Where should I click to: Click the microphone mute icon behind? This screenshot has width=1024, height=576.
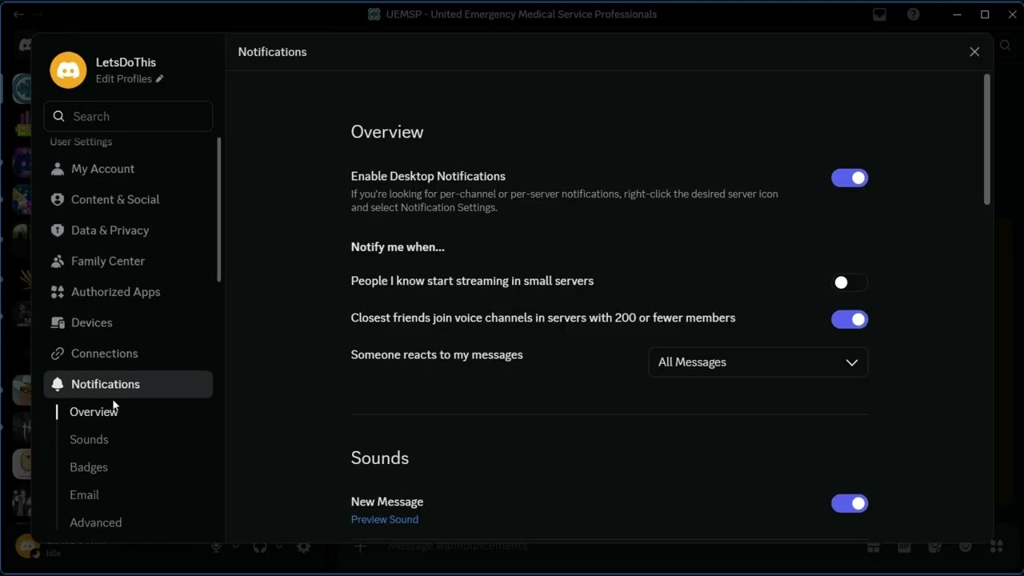[x=216, y=547]
